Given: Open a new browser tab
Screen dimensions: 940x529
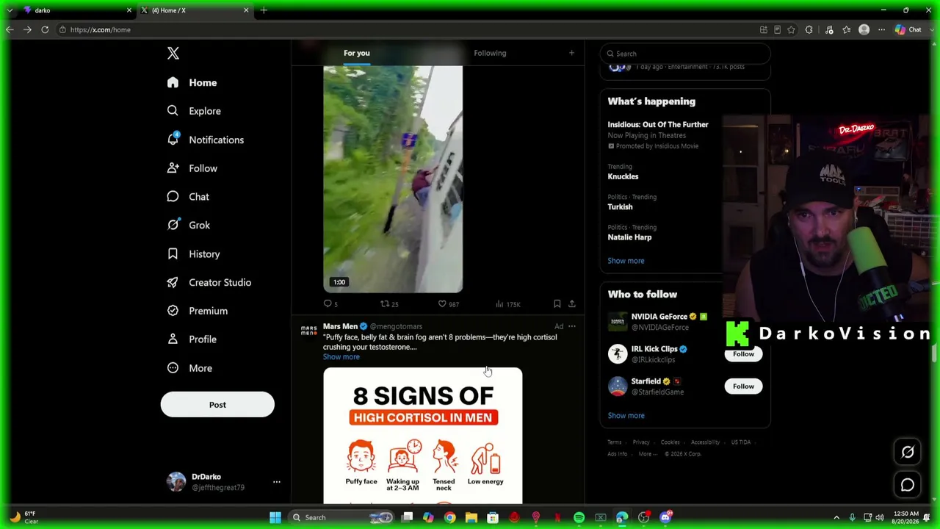Looking at the screenshot, I should pyautogui.click(x=264, y=10).
